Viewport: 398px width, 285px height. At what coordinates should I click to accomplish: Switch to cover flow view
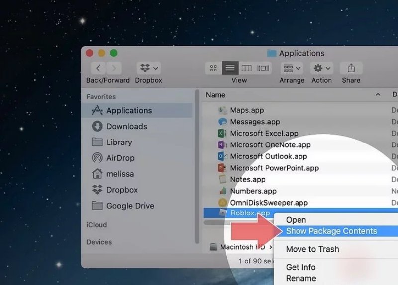click(x=263, y=68)
